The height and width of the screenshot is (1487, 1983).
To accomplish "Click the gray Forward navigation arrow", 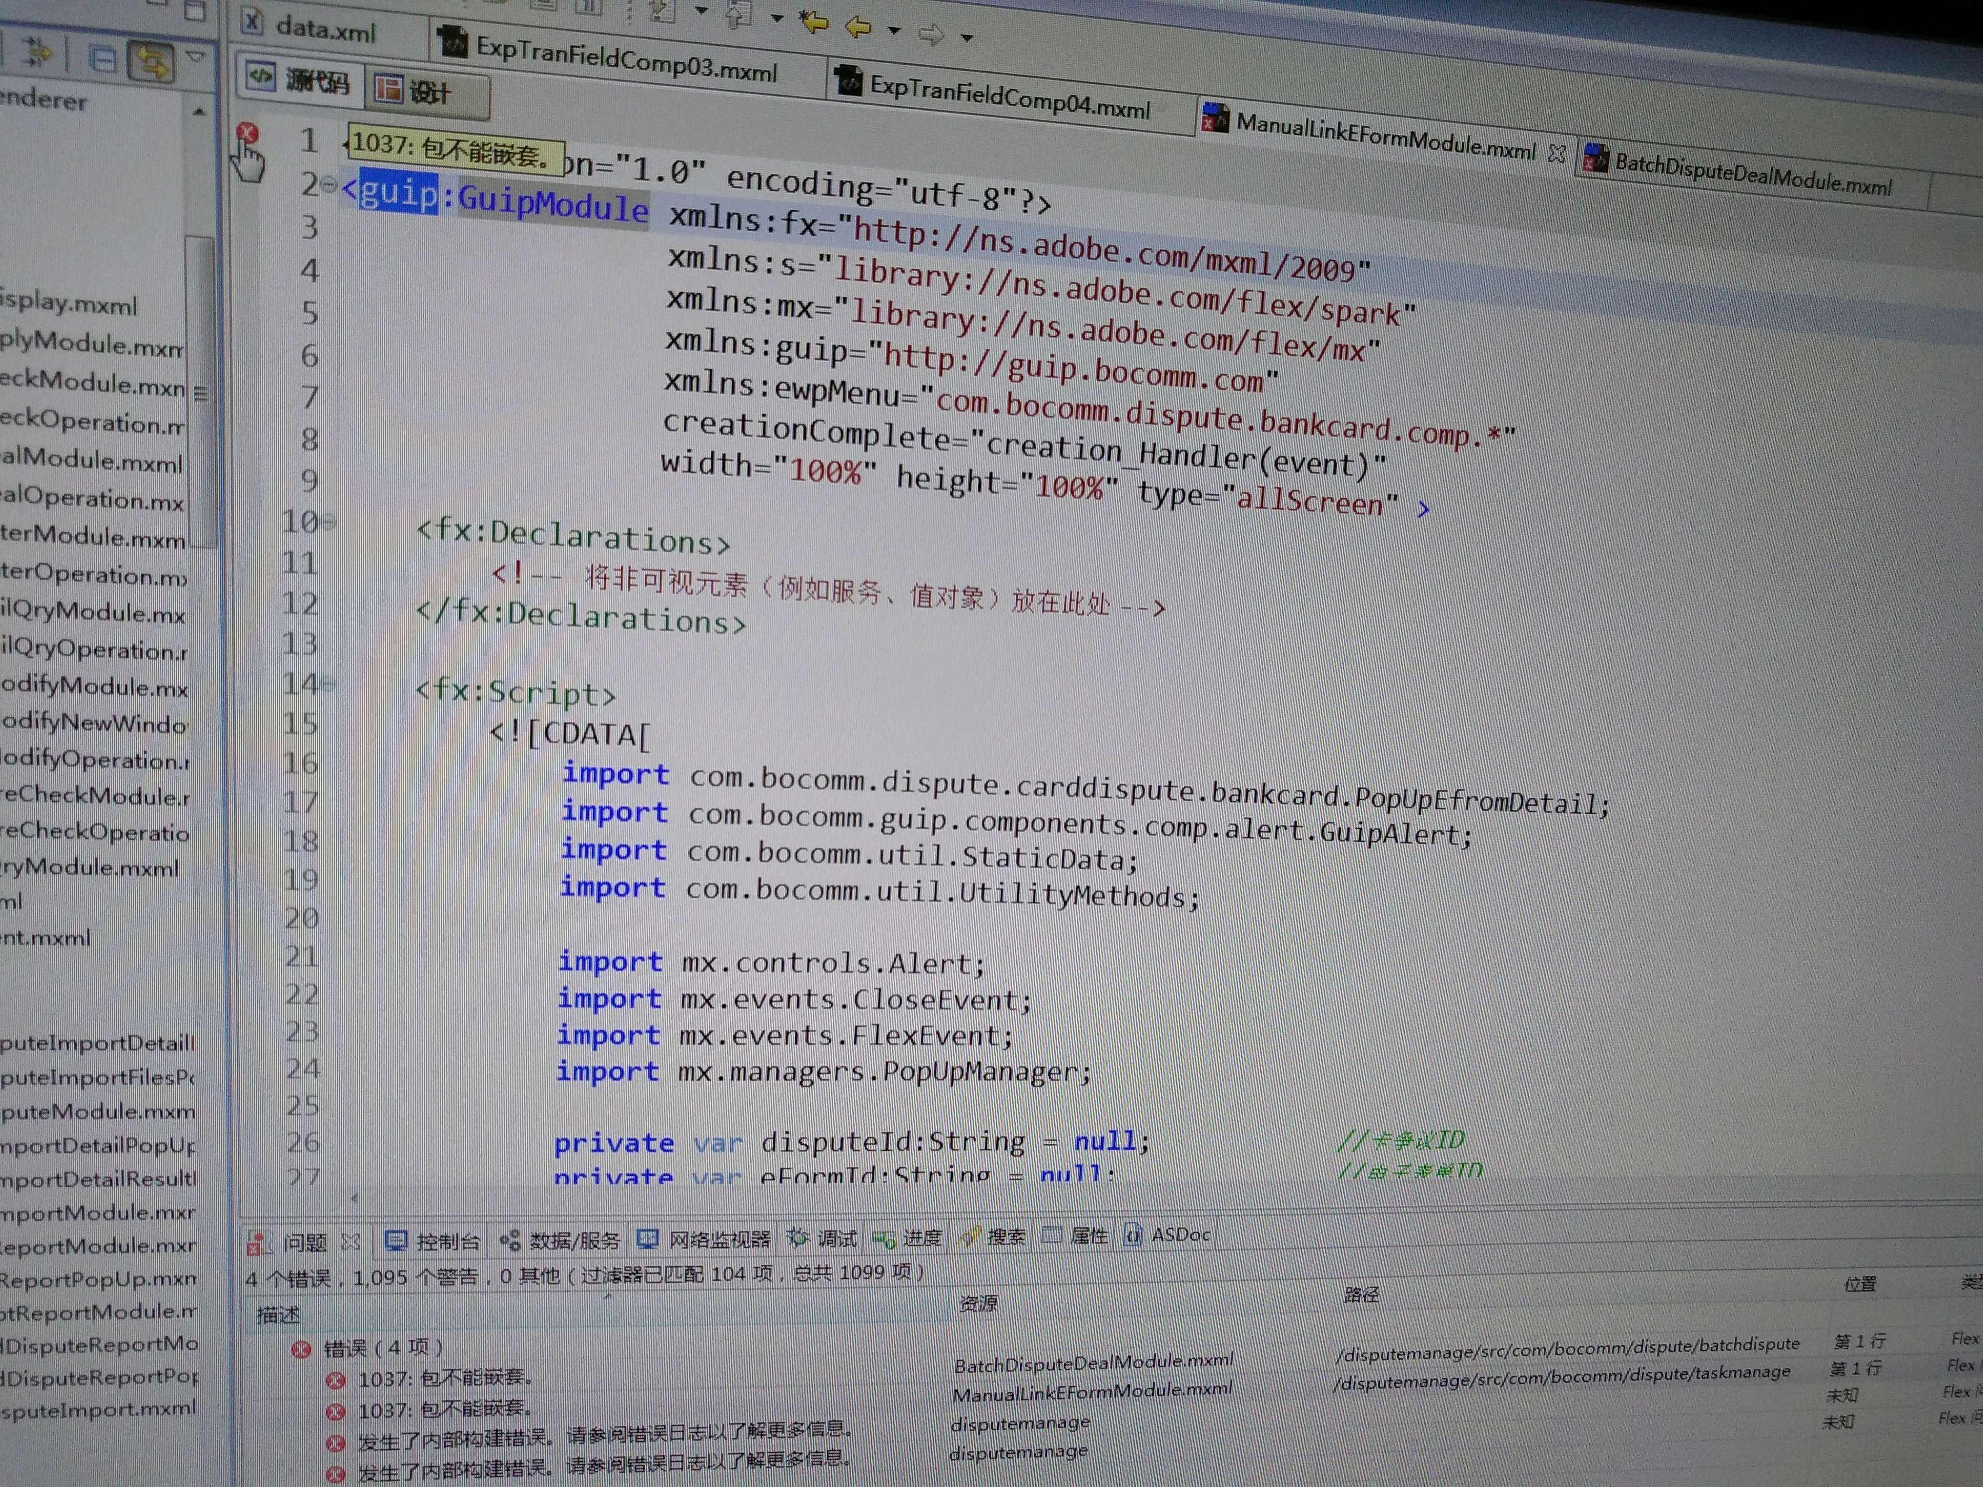I will 930,34.
